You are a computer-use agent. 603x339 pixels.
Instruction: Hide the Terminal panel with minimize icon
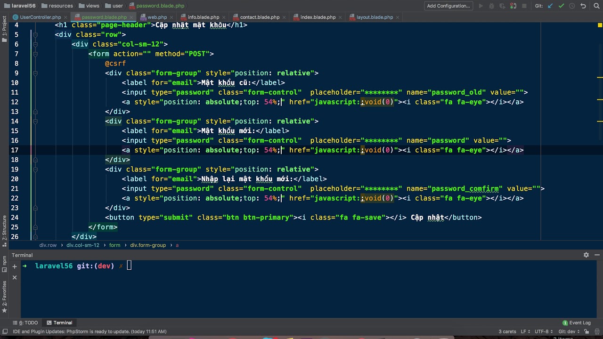click(x=597, y=255)
